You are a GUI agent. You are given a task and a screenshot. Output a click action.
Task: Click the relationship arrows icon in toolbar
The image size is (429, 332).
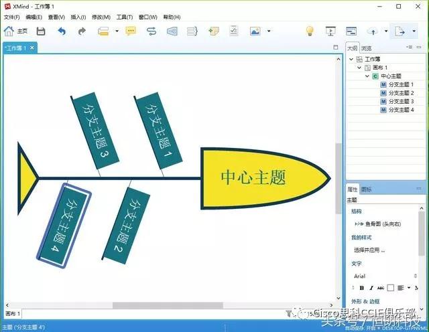pyautogui.click(x=151, y=31)
